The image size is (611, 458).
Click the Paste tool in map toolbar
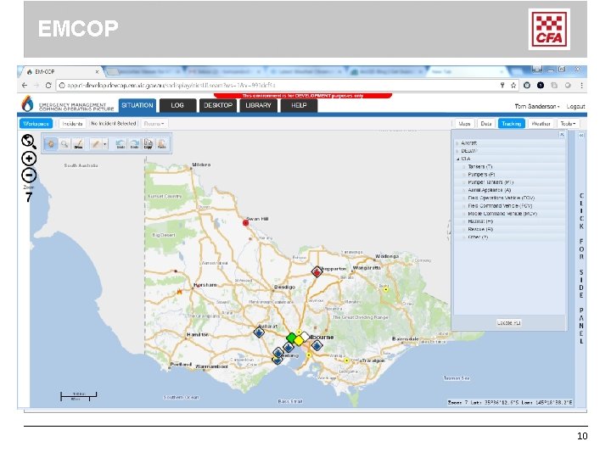tap(162, 144)
